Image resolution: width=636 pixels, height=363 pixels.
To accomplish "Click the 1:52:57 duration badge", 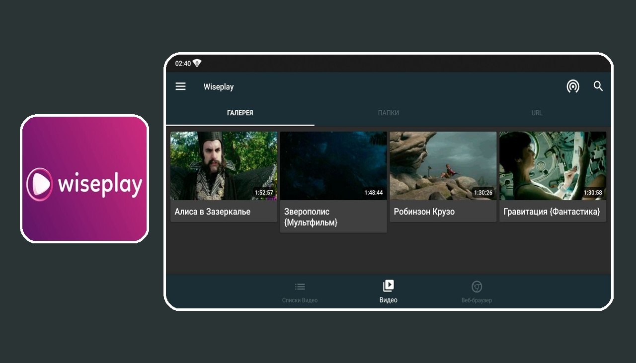I will click(264, 192).
